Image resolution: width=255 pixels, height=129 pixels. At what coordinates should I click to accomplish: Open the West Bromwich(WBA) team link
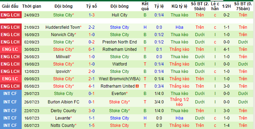tap(120, 79)
